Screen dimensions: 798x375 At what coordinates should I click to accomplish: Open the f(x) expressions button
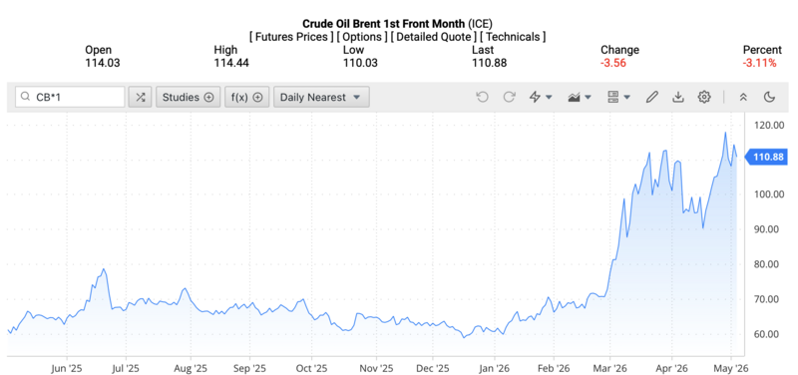tap(246, 97)
